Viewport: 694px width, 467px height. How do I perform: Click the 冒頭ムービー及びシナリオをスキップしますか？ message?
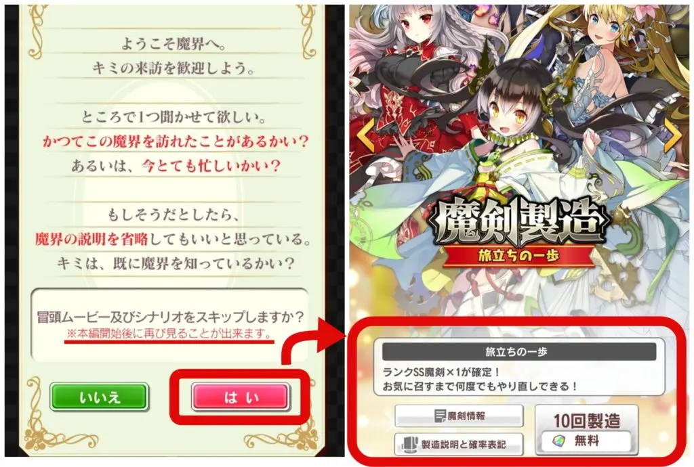click(171, 316)
